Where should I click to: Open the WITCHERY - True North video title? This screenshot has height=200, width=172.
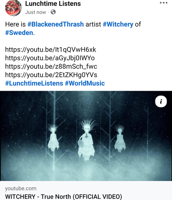[63, 197]
